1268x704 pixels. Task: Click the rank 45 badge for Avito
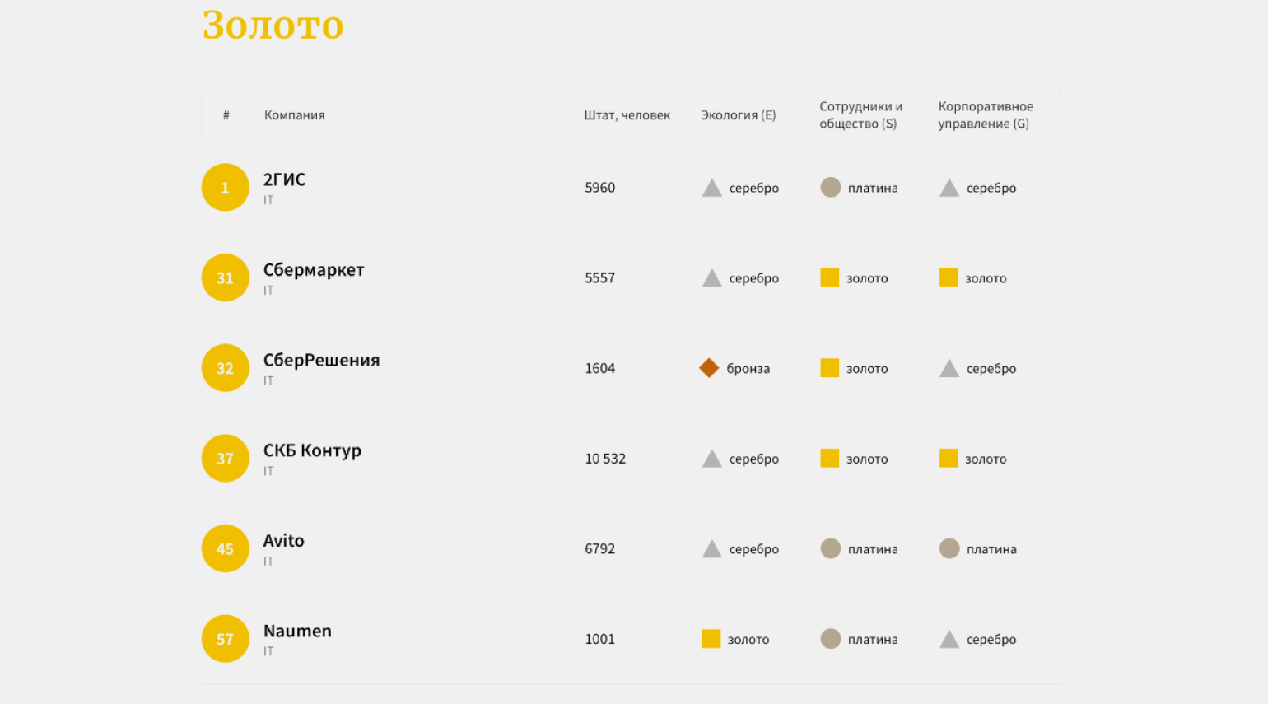pos(225,548)
